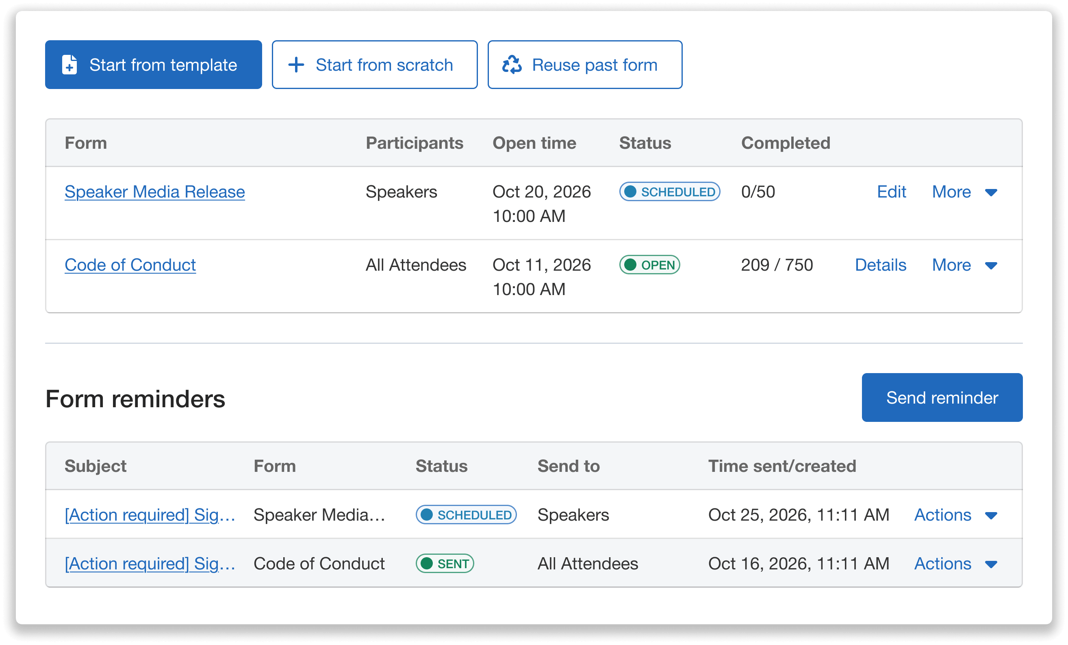Click the recycle icon in Reuse past form
The image size is (1068, 645).
click(512, 65)
